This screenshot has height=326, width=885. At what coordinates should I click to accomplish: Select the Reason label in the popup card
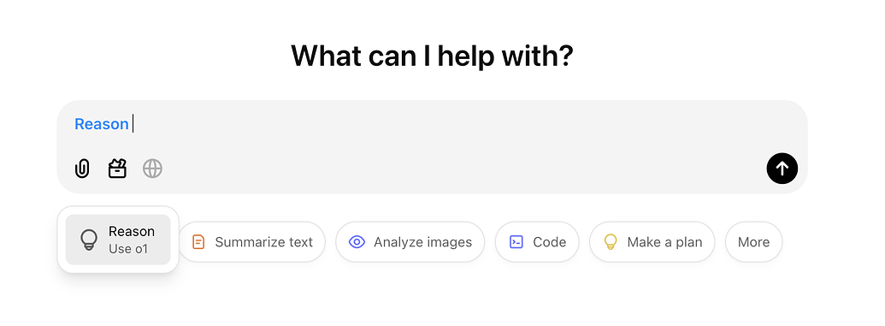coord(132,232)
